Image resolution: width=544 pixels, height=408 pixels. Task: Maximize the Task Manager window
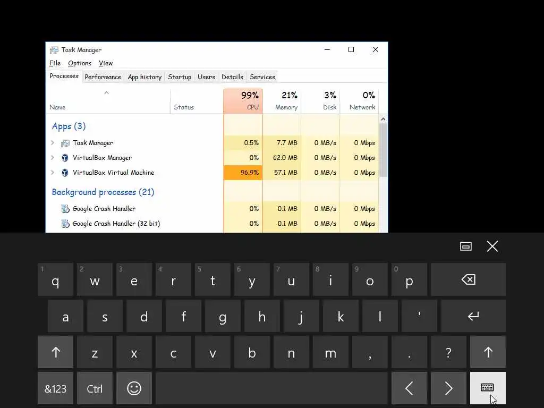pyautogui.click(x=351, y=49)
